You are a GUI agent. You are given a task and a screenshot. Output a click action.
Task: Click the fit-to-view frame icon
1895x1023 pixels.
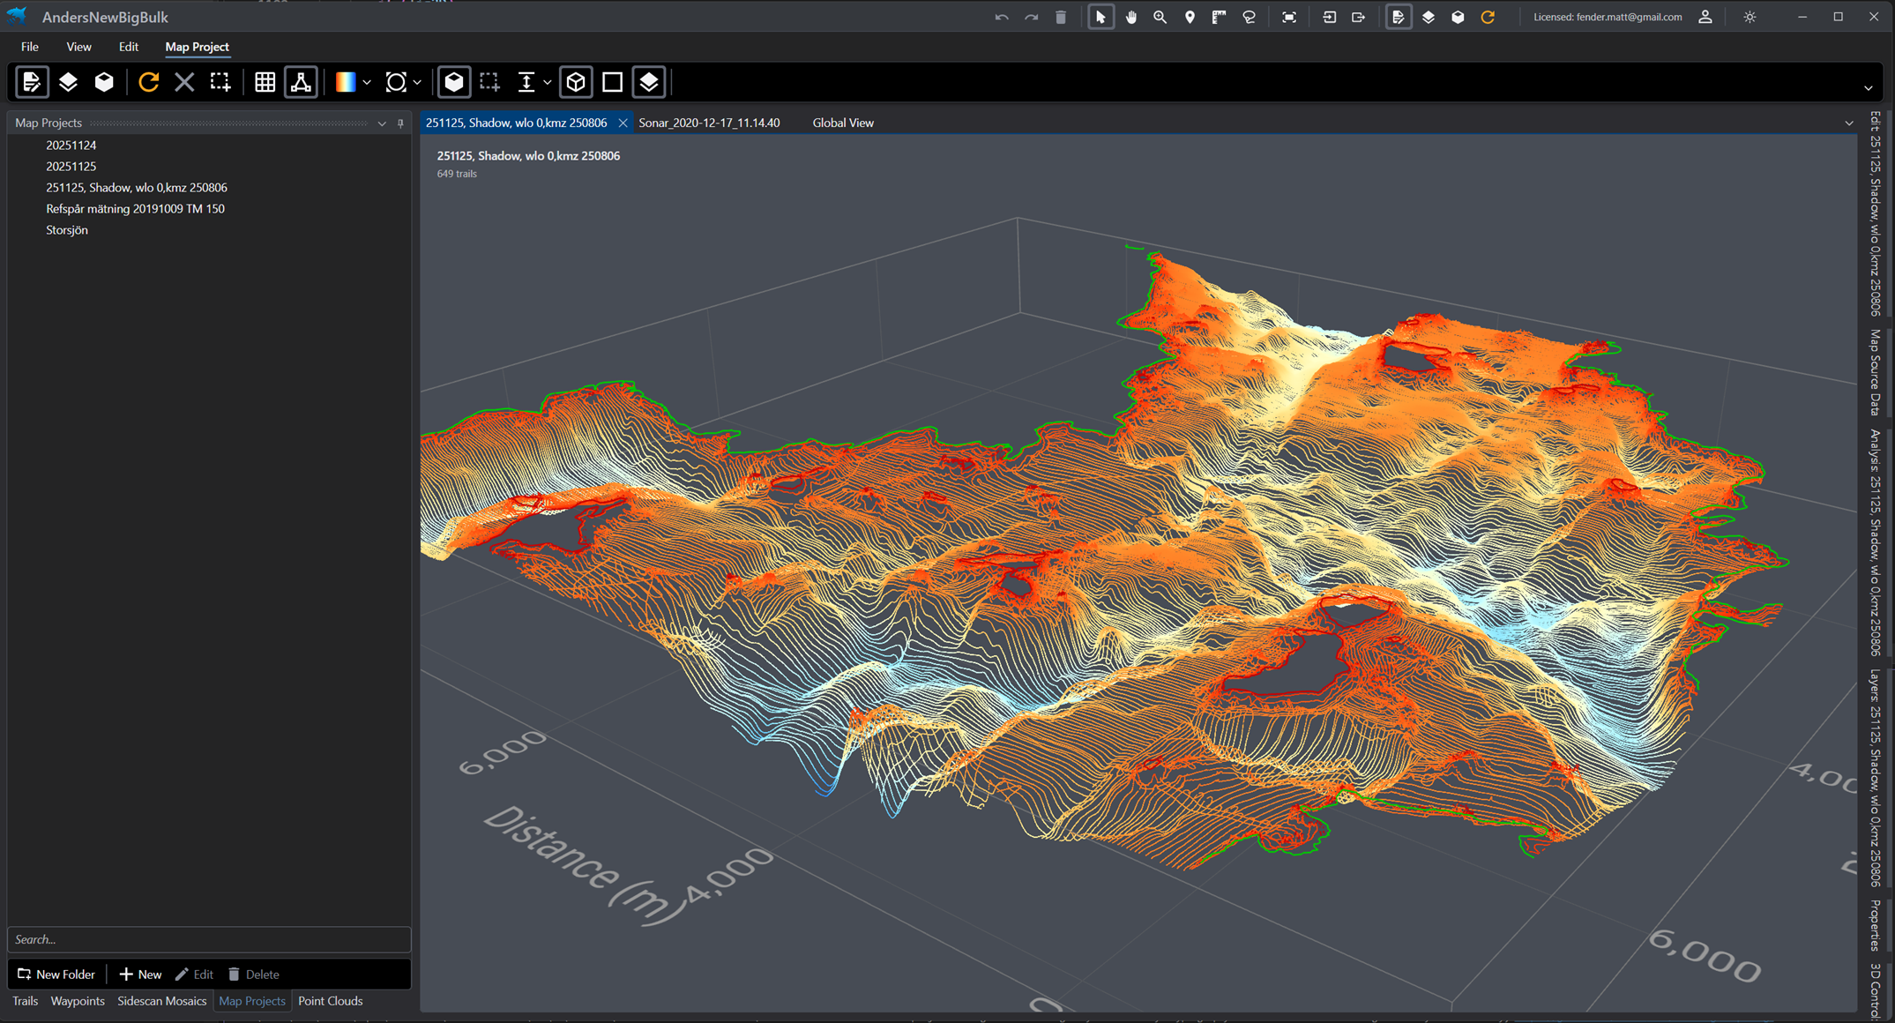[1288, 17]
